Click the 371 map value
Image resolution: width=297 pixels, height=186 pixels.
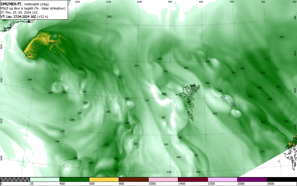[x=267, y=59]
